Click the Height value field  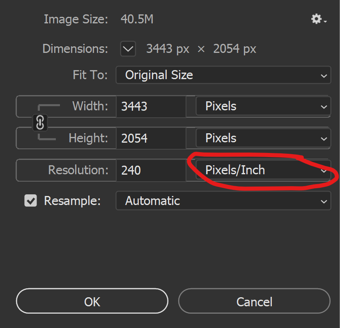pyautogui.click(x=150, y=138)
